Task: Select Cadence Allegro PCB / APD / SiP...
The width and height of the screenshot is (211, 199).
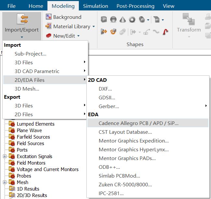Action: tap(148, 123)
